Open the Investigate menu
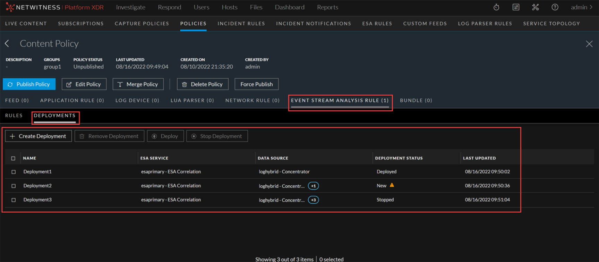599x262 pixels. click(130, 7)
